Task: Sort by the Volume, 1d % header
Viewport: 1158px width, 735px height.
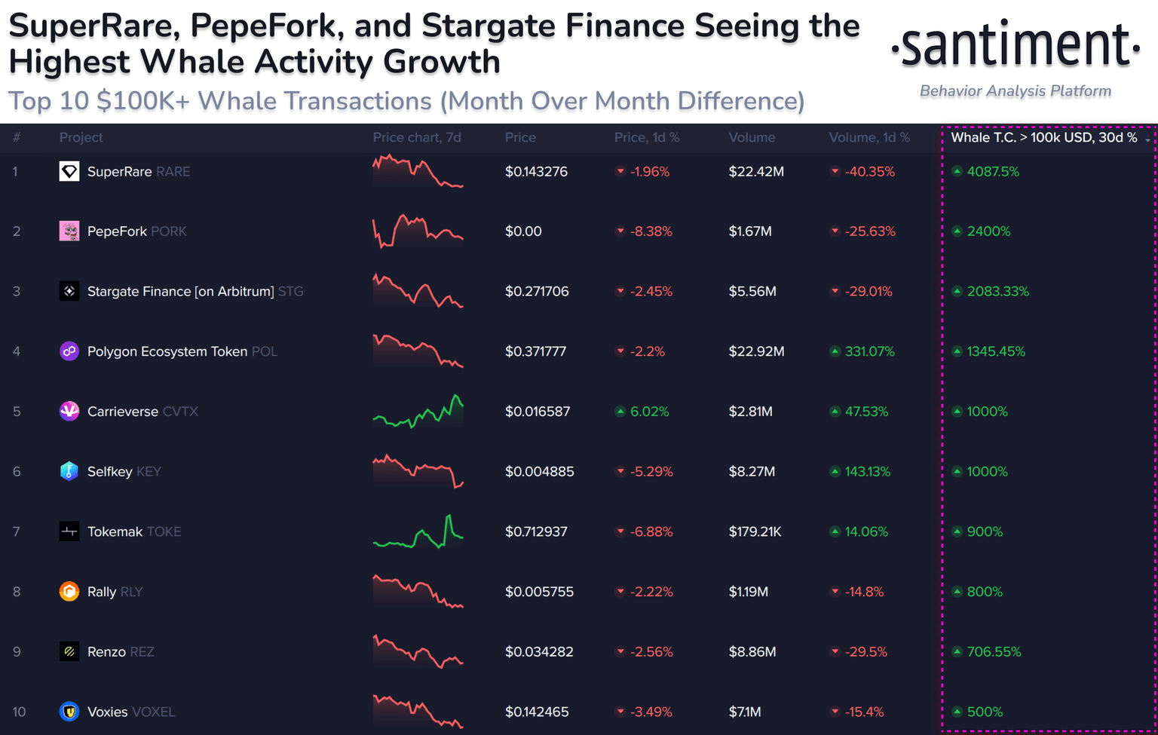Action: pyautogui.click(x=869, y=137)
